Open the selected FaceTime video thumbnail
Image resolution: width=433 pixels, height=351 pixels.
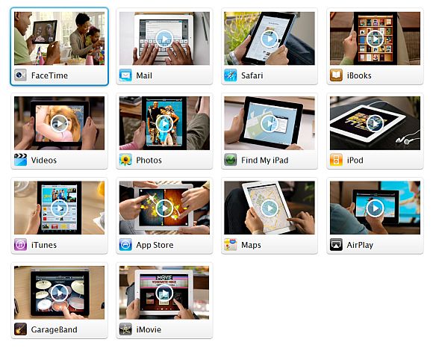click(x=60, y=38)
